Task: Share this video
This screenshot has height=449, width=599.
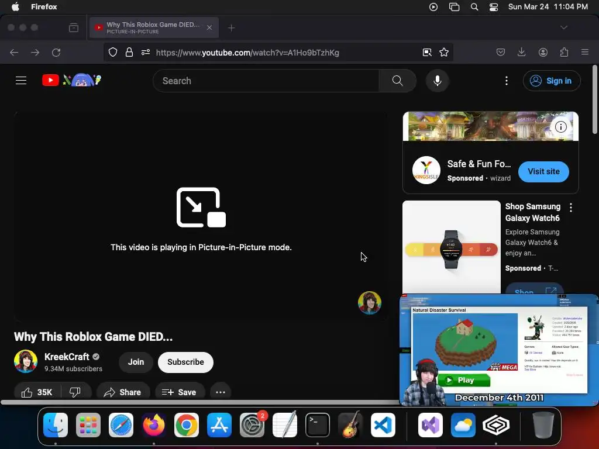Action: [123, 392]
